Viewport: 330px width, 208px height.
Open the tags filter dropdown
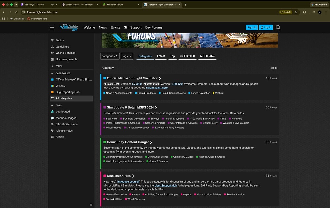click(127, 56)
